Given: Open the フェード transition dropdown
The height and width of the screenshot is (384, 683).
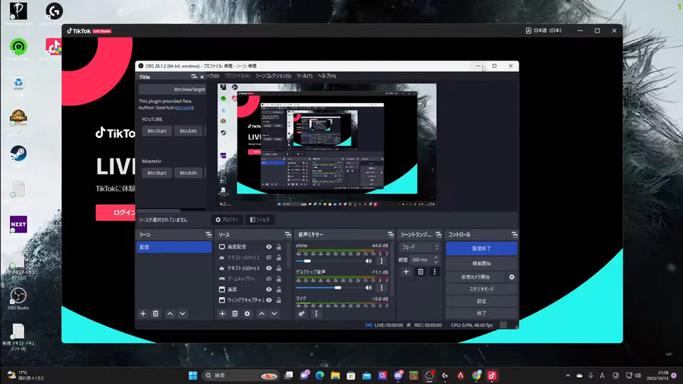Looking at the screenshot, I should (x=420, y=247).
